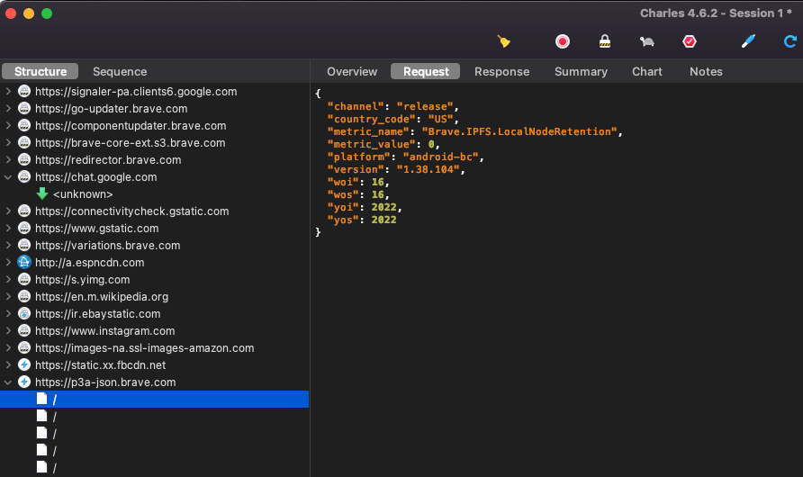Expand signaler-pa.clients6.google.com host
Viewport: 803px width, 477px height.
click(x=8, y=92)
